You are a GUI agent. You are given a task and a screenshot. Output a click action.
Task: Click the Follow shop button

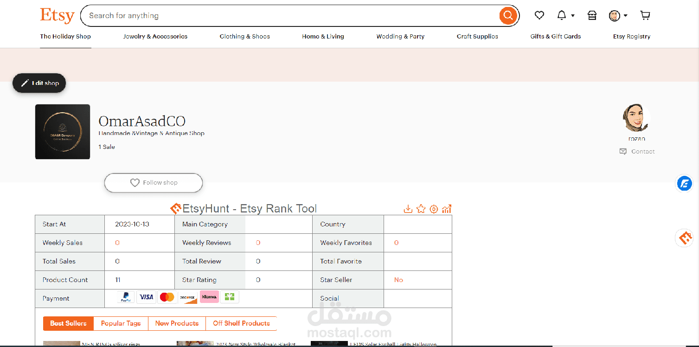point(154,183)
